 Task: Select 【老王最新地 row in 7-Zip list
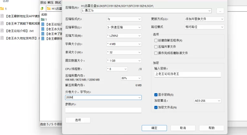click(x=52, y=38)
